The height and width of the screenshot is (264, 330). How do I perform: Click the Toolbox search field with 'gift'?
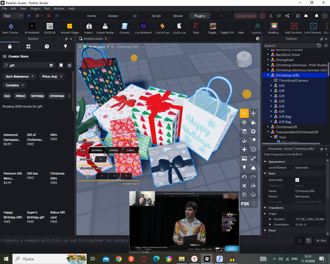pos(28,65)
